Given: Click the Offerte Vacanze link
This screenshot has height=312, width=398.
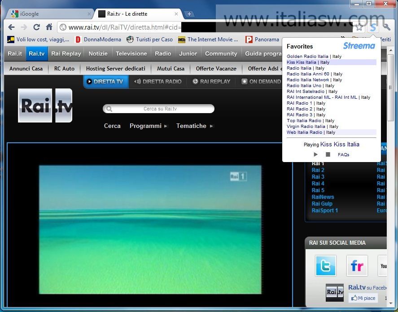Looking at the screenshot, I should coord(216,69).
